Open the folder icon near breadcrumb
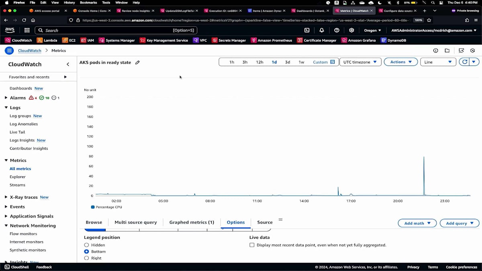 [447, 51]
